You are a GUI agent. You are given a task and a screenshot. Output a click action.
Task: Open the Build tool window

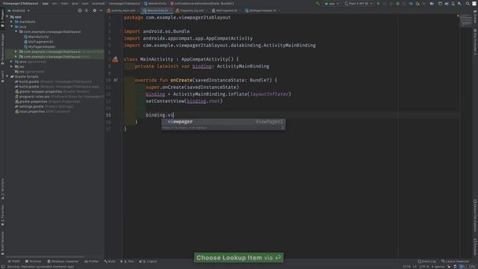tap(110, 262)
